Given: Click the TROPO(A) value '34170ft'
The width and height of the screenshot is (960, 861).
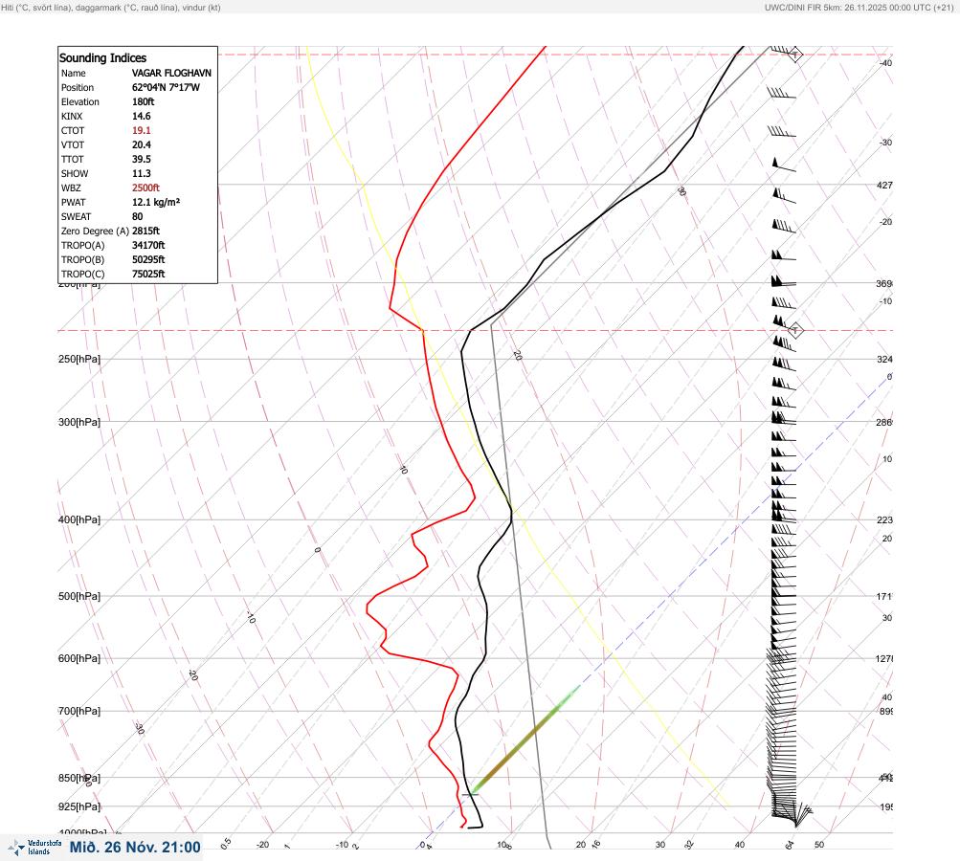Looking at the screenshot, I should point(148,246).
